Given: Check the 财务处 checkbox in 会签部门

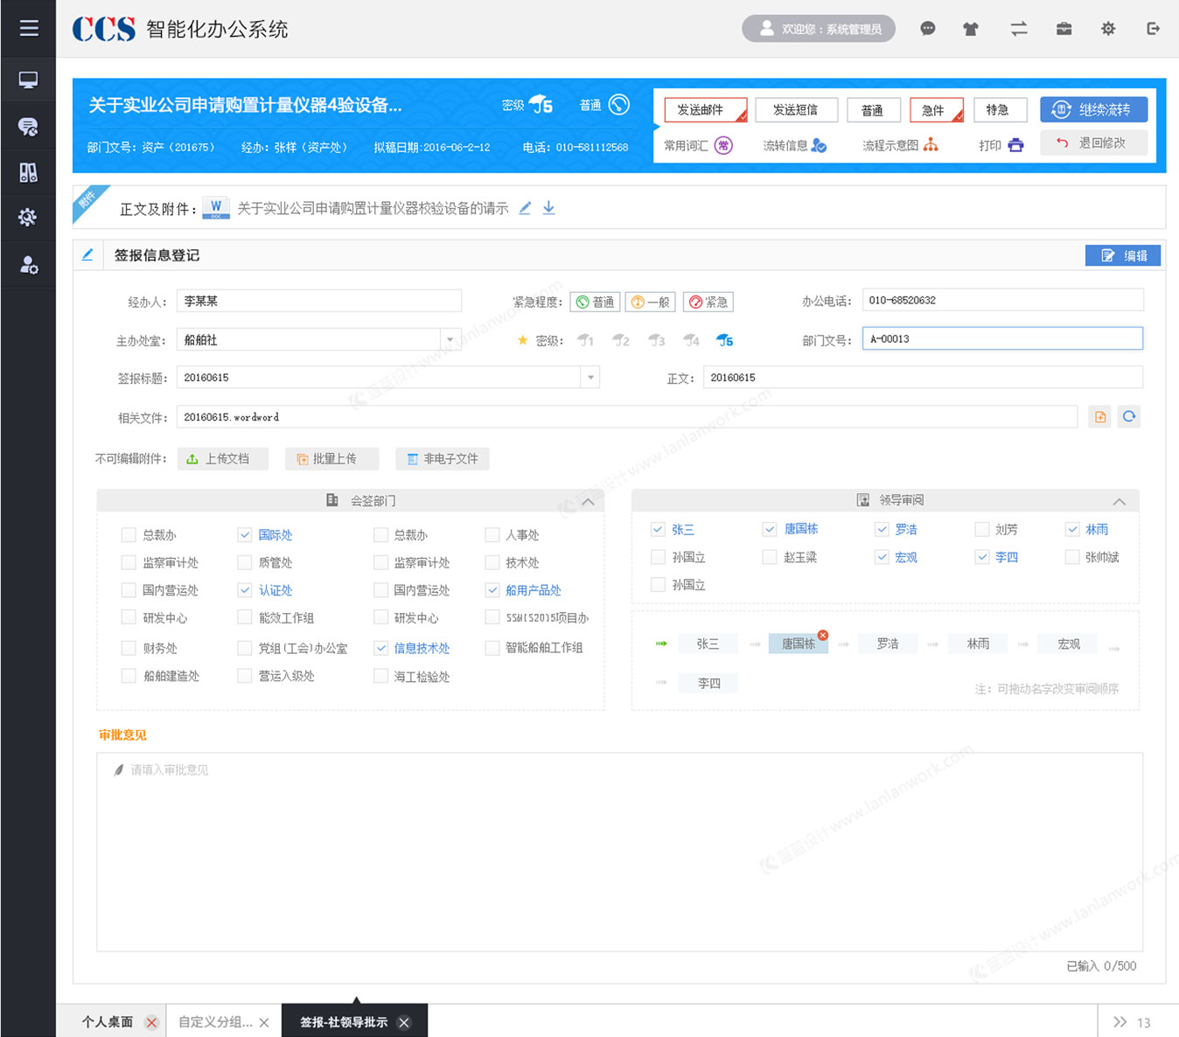Looking at the screenshot, I should click(x=128, y=648).
